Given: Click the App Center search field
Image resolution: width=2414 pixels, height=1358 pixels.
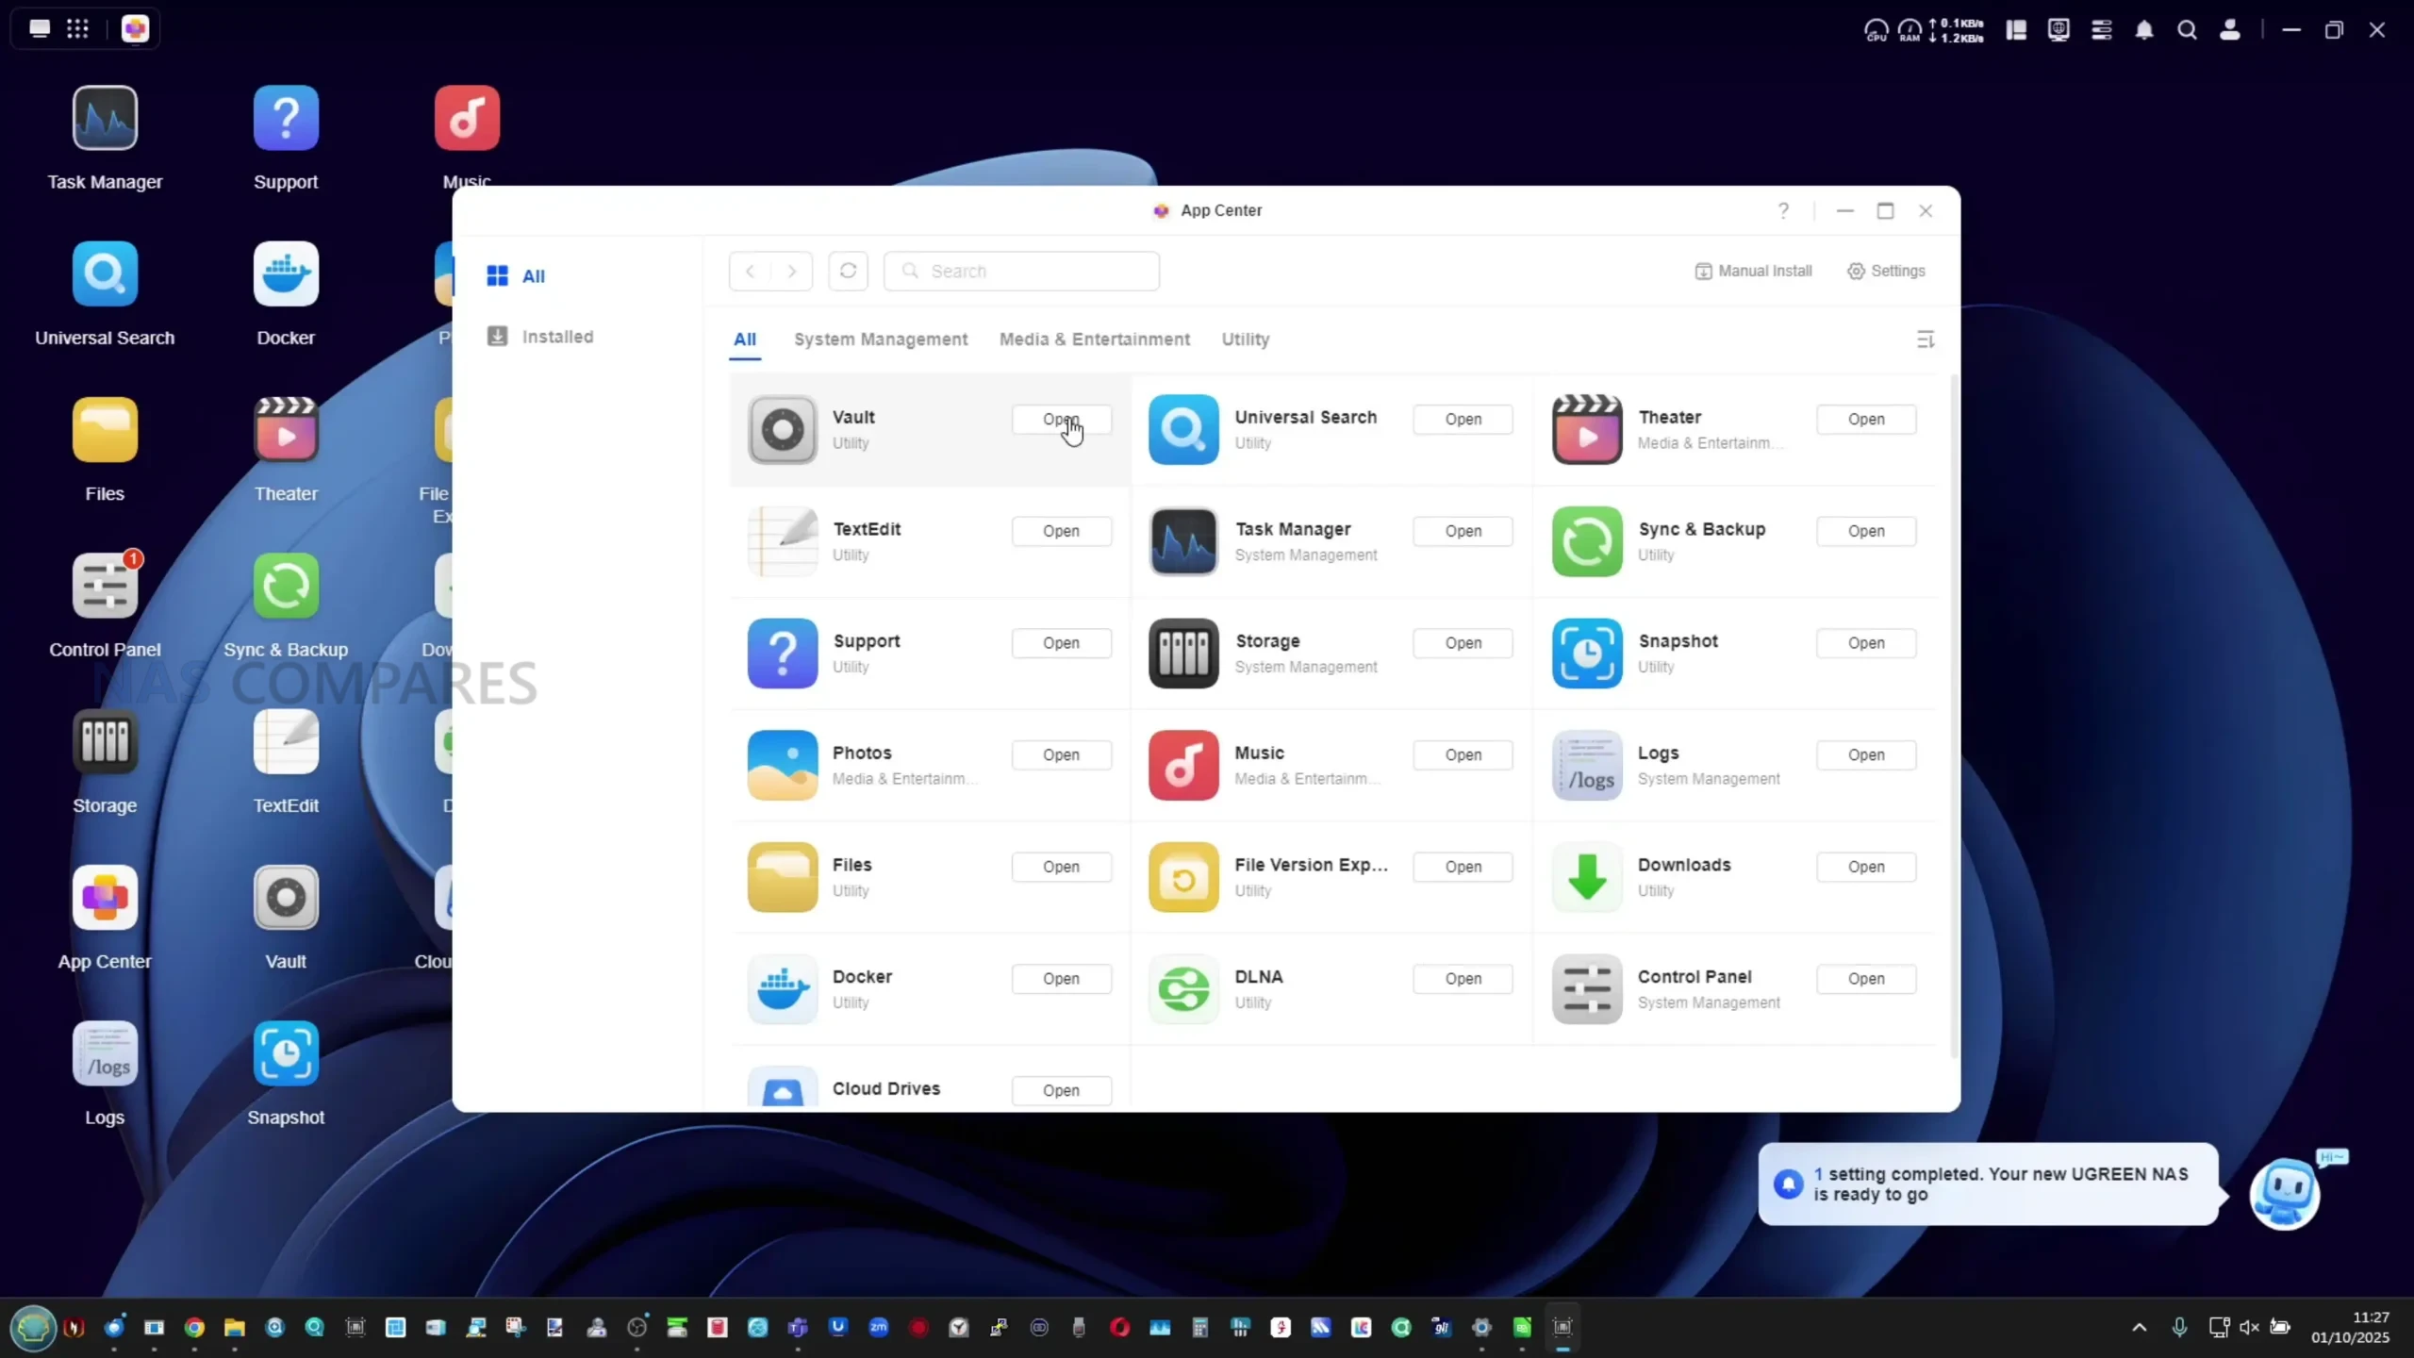Looking at the screenshot, I should pyautogui.click(x=1023, y=272).
